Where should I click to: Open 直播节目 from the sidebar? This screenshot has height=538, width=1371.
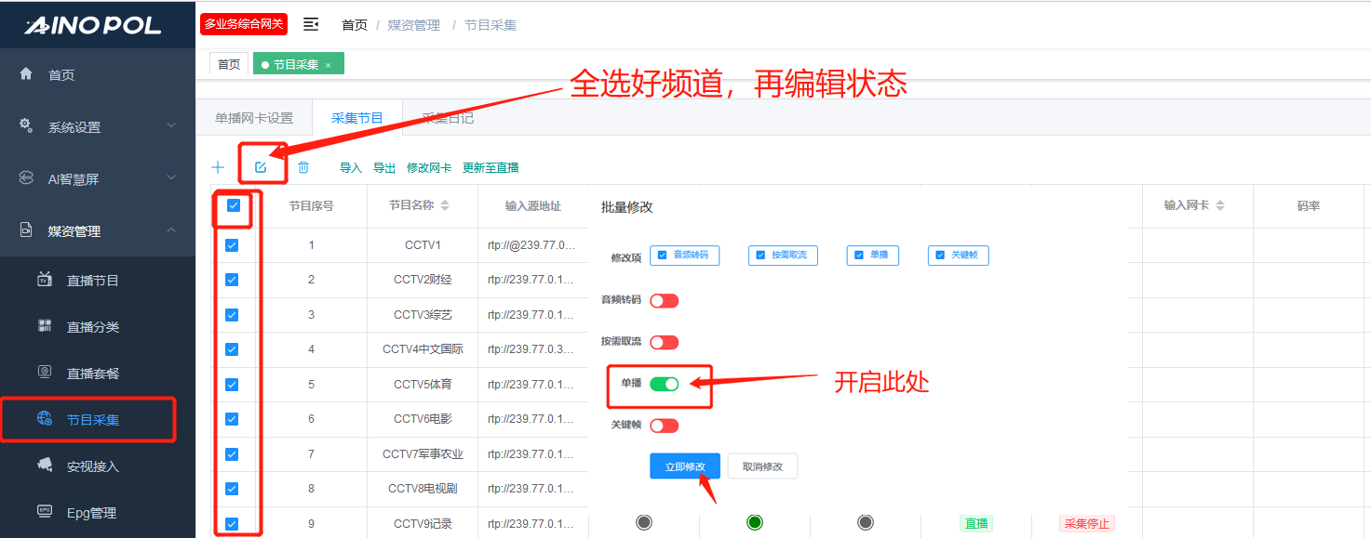tap(92, 281)
